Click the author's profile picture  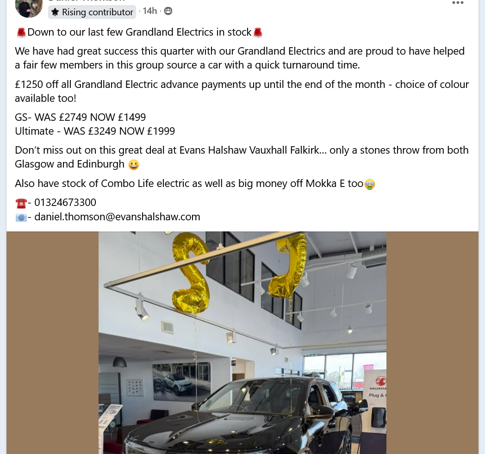29,8
